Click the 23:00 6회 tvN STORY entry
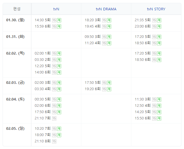 (143, 26)
